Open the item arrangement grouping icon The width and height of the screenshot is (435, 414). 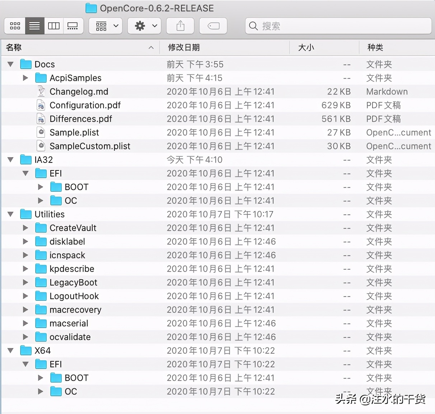pos(102,25)
